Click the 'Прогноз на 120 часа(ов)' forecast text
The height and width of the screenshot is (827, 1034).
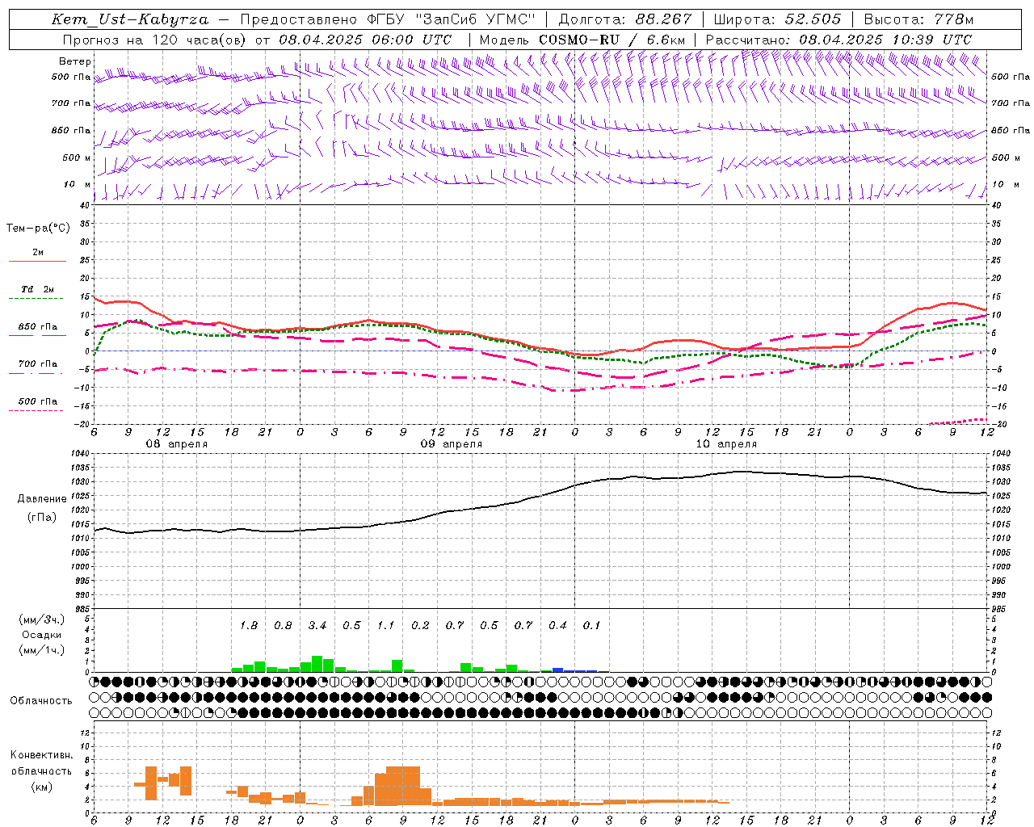coord(155,40)
